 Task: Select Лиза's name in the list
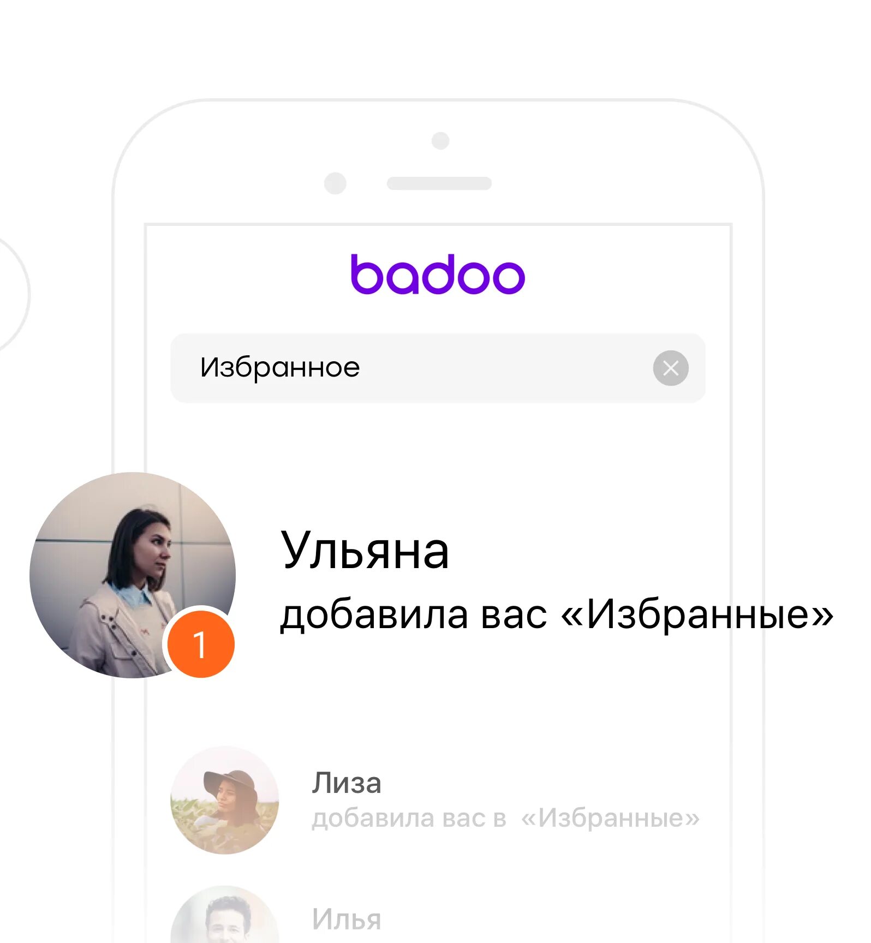(x=347, y=783)
